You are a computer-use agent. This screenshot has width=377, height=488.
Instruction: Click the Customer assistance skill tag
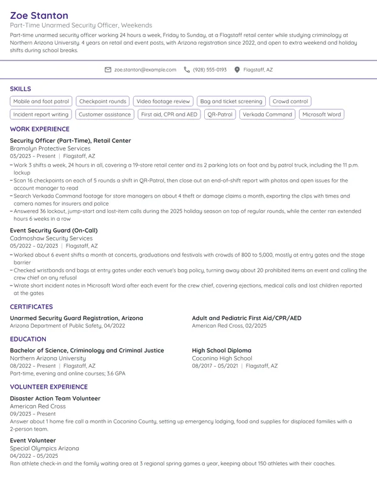105,114
